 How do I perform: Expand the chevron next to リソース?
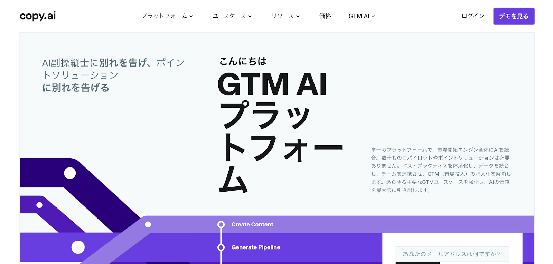point(298,16)
